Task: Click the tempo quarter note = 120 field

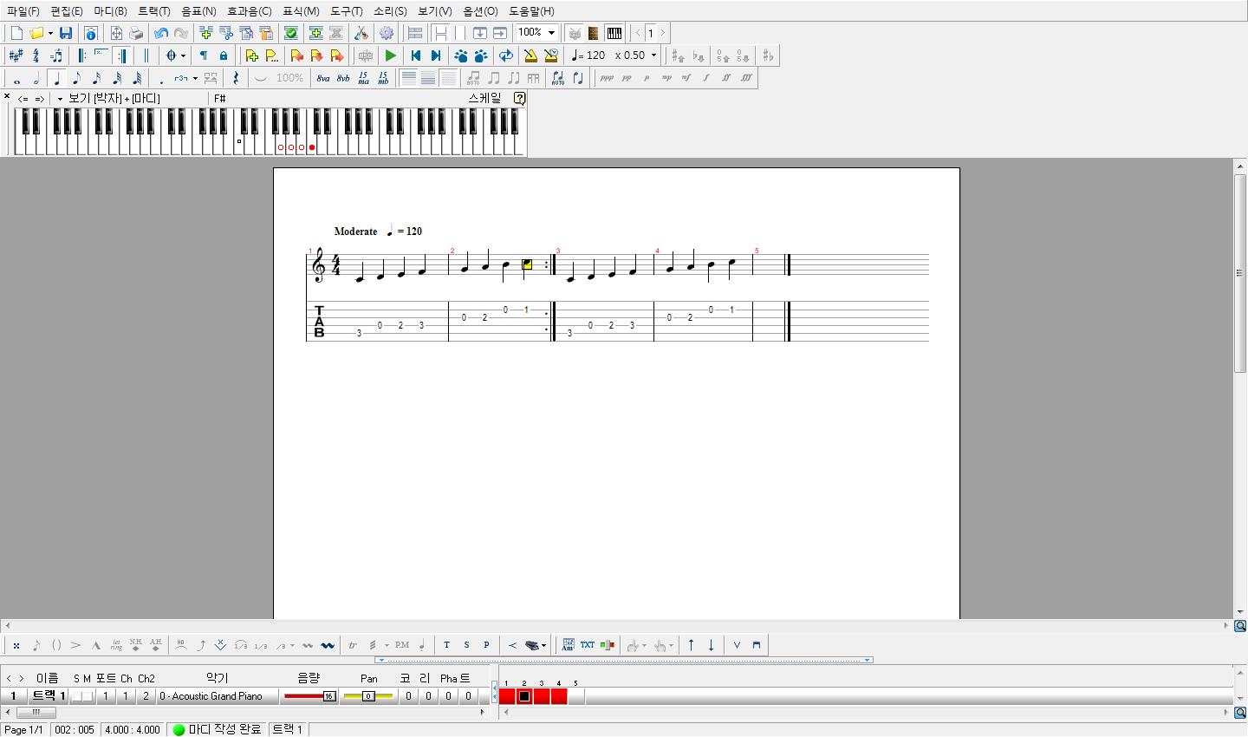Action: [x=589, y=55]
